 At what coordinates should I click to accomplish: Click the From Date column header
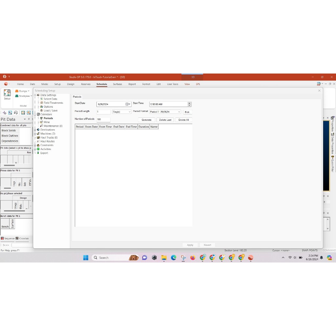pyautogui.click(x=91, y=127)
